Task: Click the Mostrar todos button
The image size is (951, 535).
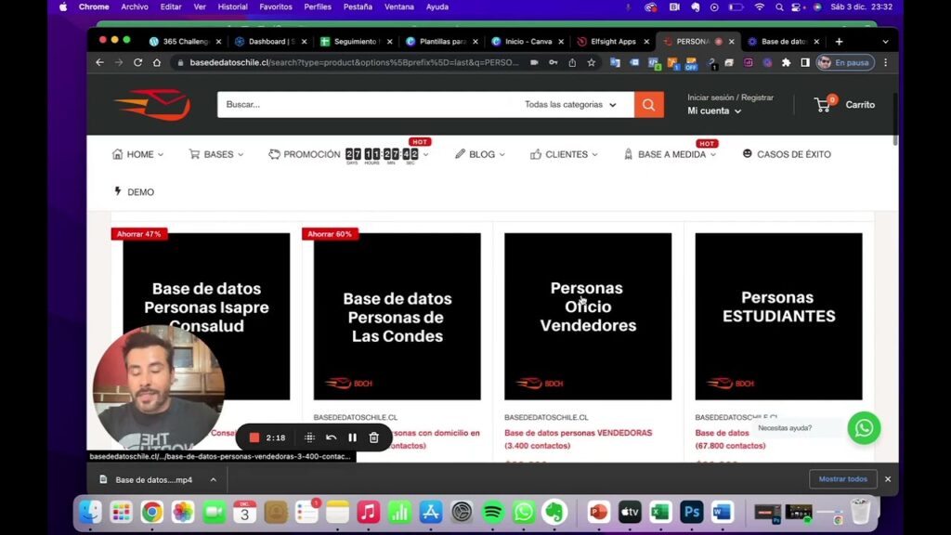Action: click(x=842, y=478)
